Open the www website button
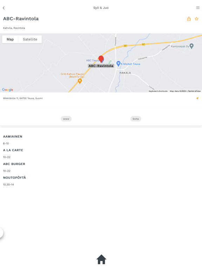The height and width of the screenshot is (269, 202). click(66, 119)
